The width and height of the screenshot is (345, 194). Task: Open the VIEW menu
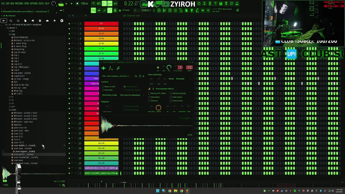pos(26,4)
